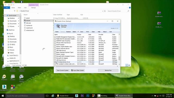This screenshot has height=98, width=174.
Task: Open PowerISO desktop shortcut
Action: [4, 77]
